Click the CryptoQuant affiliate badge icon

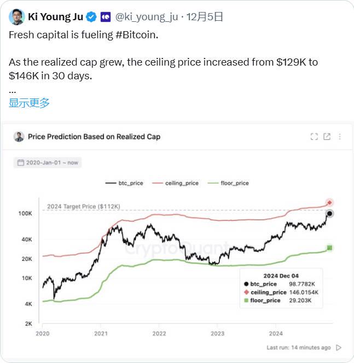106,17
